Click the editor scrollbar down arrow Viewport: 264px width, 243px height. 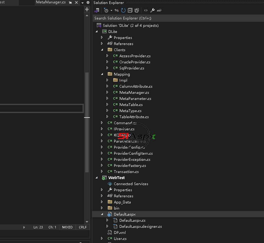[x=87, y=222]
